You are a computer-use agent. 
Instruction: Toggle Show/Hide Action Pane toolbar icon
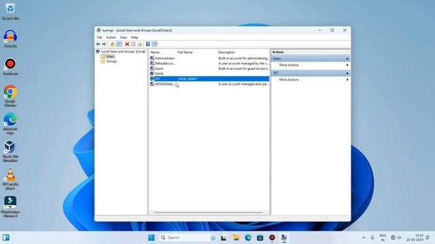pos(154,44)
